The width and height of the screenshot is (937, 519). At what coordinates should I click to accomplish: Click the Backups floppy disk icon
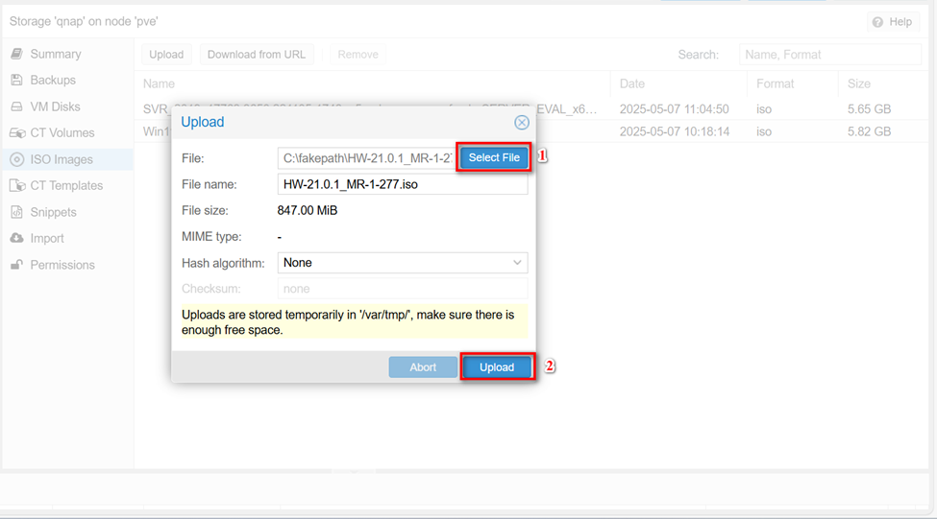coord(16,81)
